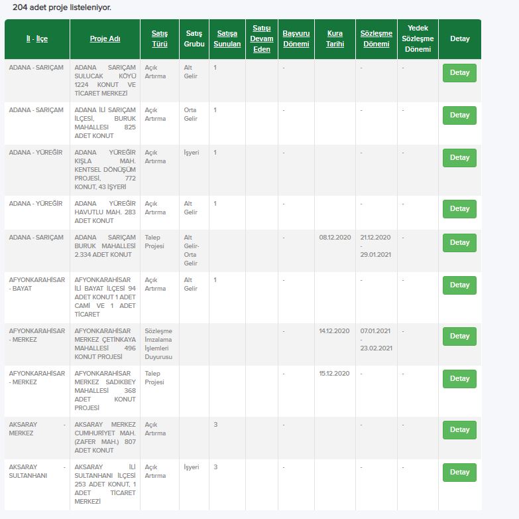Open Detay for Aksaray Cumhuriyet Mah. 807 Konut
This screenshot has height=519, width=519.
(459, 429)
